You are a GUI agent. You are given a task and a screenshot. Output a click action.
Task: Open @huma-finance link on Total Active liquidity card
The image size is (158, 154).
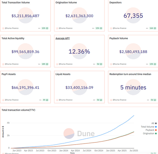pos(12,64)
